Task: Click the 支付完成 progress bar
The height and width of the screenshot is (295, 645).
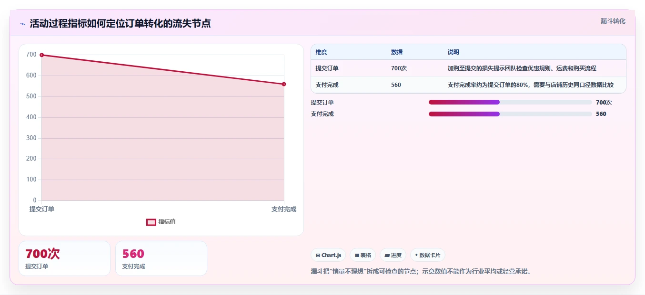Action: [x=510, y=114]
